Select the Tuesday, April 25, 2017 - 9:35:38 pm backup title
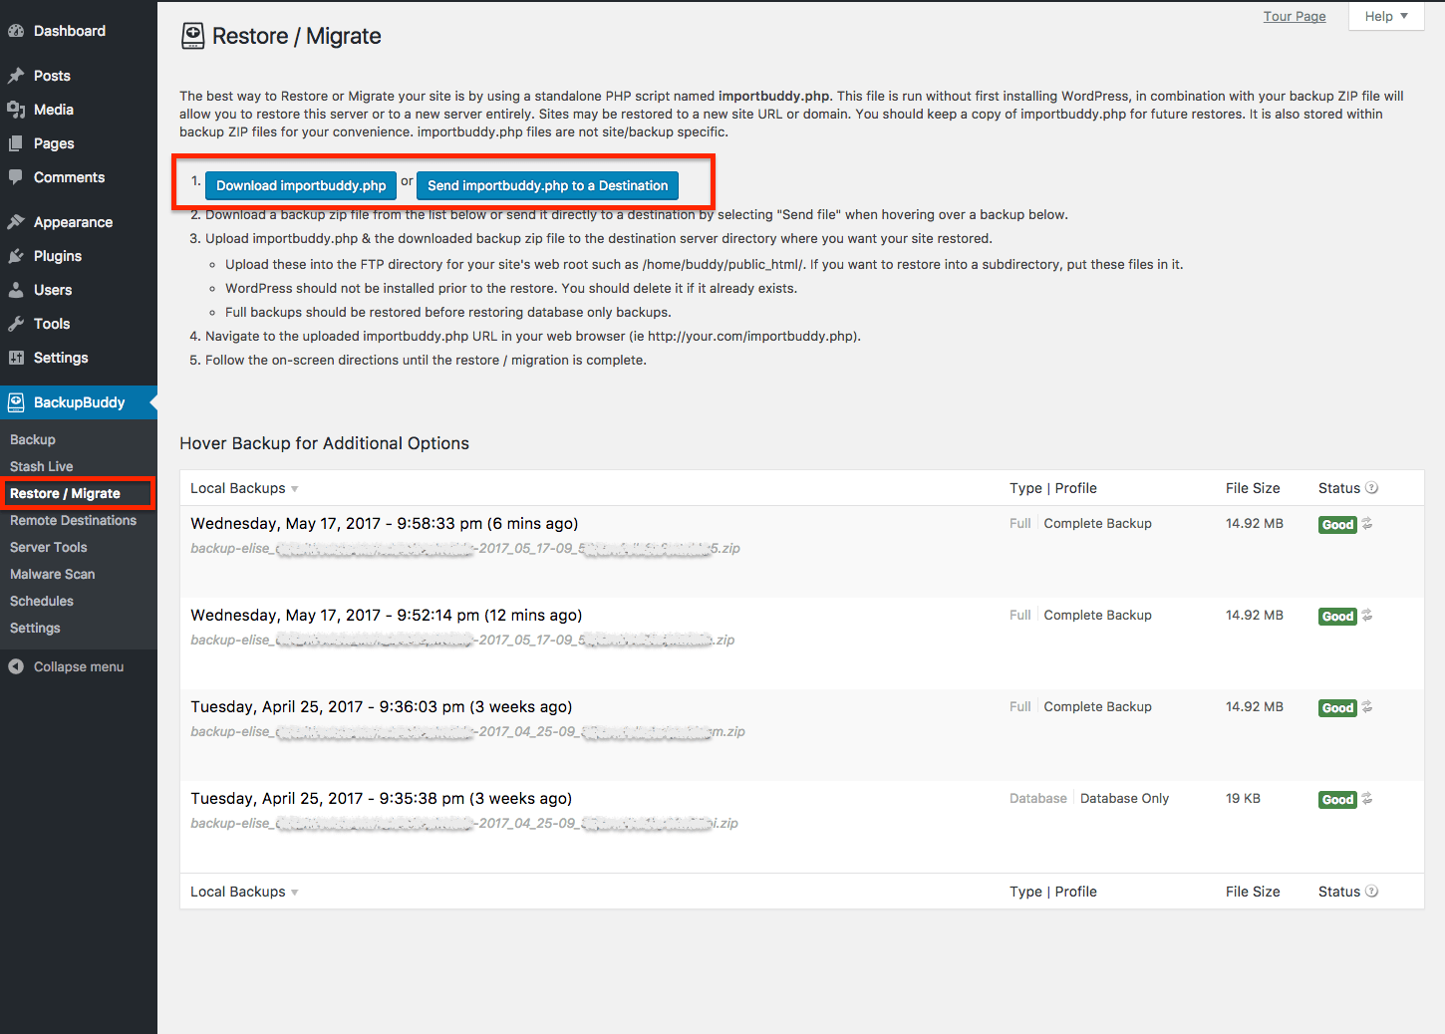Screen dimensions: 1445x1034 382,798
